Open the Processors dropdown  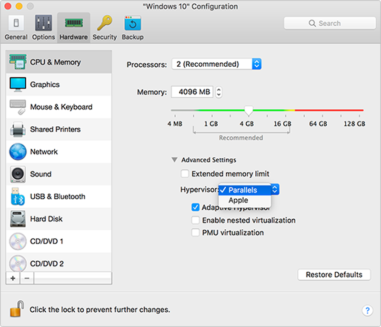(217, 64)
